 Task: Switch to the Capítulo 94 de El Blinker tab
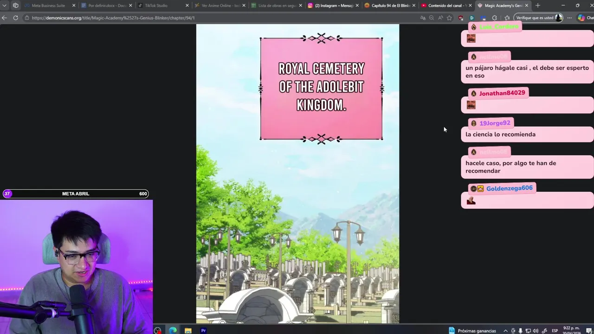391,6
